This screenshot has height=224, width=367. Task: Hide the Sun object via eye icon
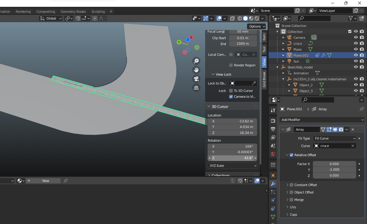click(356, 61)
